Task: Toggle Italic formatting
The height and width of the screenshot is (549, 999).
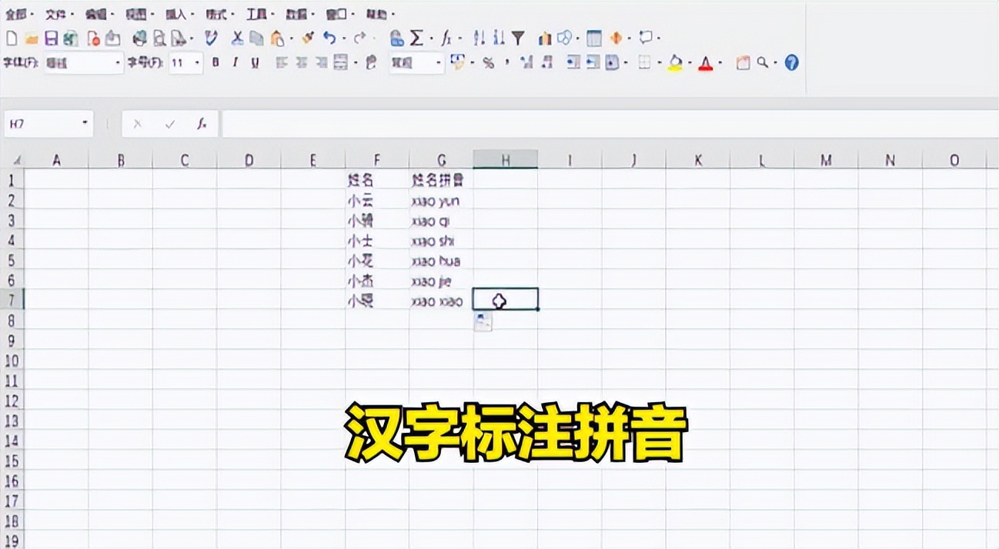Action: (x=236, y=63)
